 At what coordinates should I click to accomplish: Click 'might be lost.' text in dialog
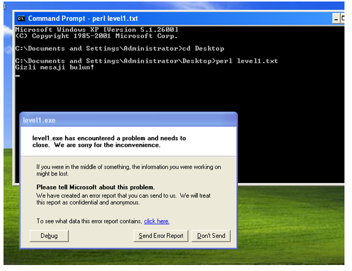[x=53, y=174]
